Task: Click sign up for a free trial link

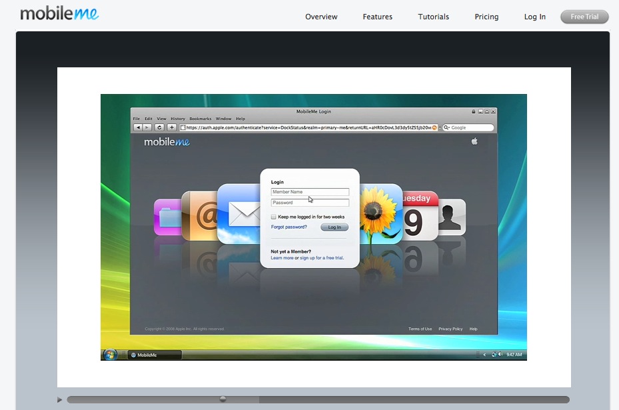Action: point(321,258)
